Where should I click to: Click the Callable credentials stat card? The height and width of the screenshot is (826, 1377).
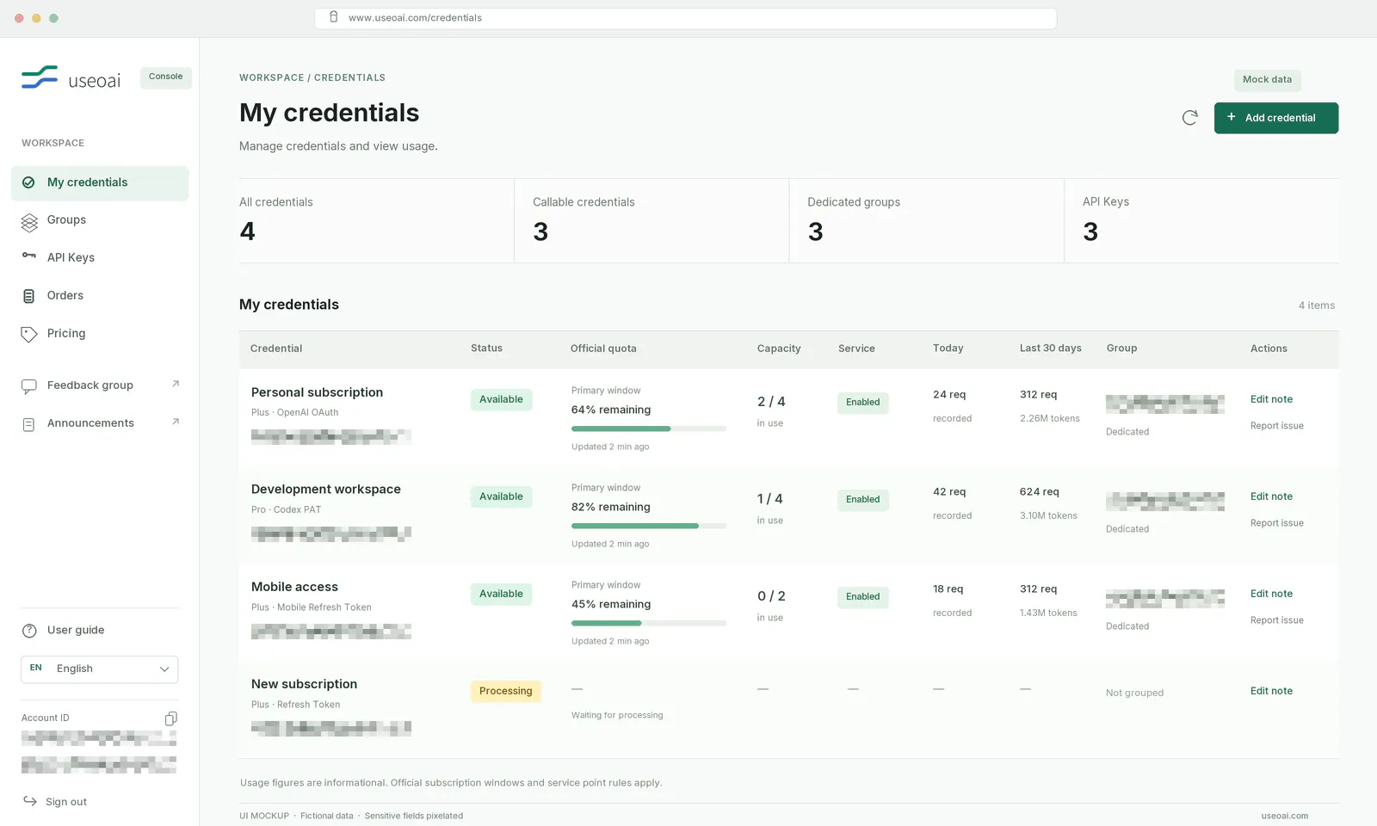tap(651, 220)
